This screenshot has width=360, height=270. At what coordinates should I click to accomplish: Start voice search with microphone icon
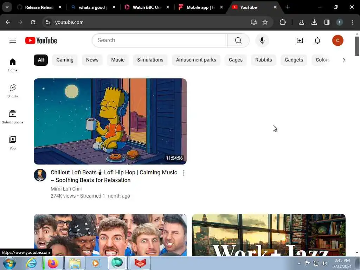(x=262, y=40)
